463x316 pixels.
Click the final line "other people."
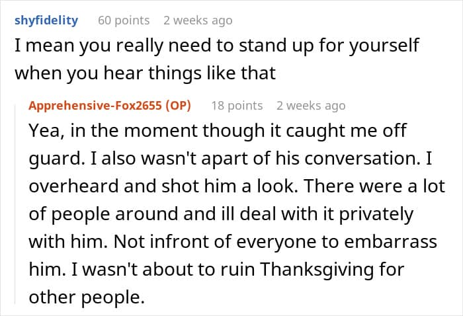coord(86,297)
